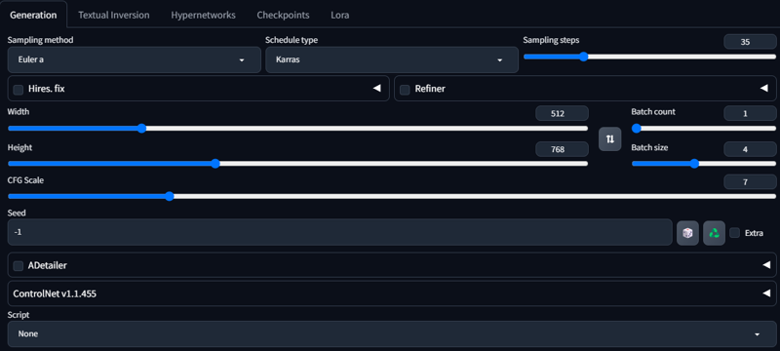Click the random seed dice icon
The height and width of the screenshot is (351, 780).
point(687,233)
